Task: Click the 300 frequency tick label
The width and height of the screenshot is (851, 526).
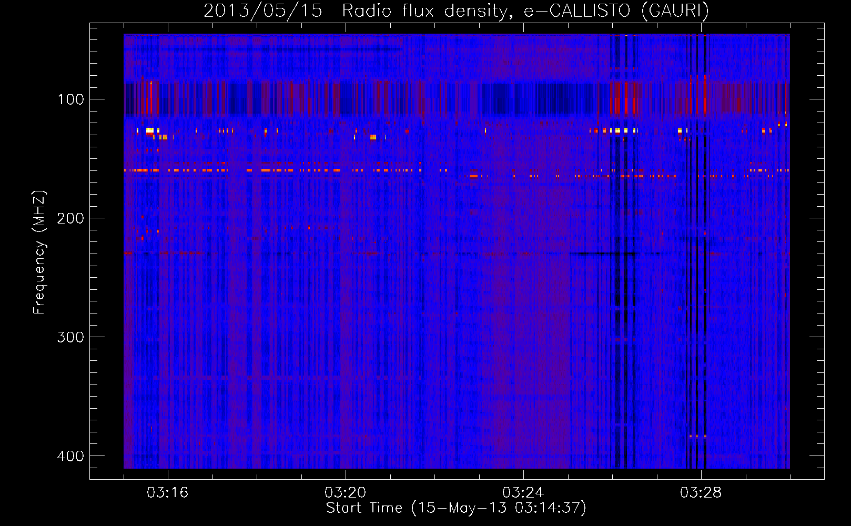Action: [x=70, y=337]
